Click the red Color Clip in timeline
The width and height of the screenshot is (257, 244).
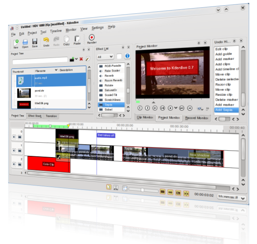[x=48, y=164]
